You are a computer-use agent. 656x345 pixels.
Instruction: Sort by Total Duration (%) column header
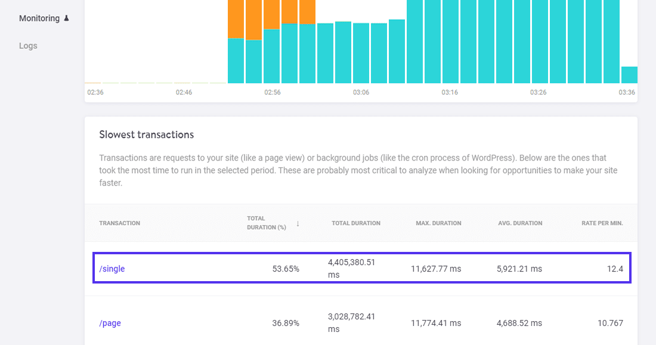266,223
